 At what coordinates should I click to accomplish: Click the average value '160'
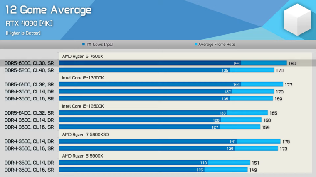coord(267,120)
